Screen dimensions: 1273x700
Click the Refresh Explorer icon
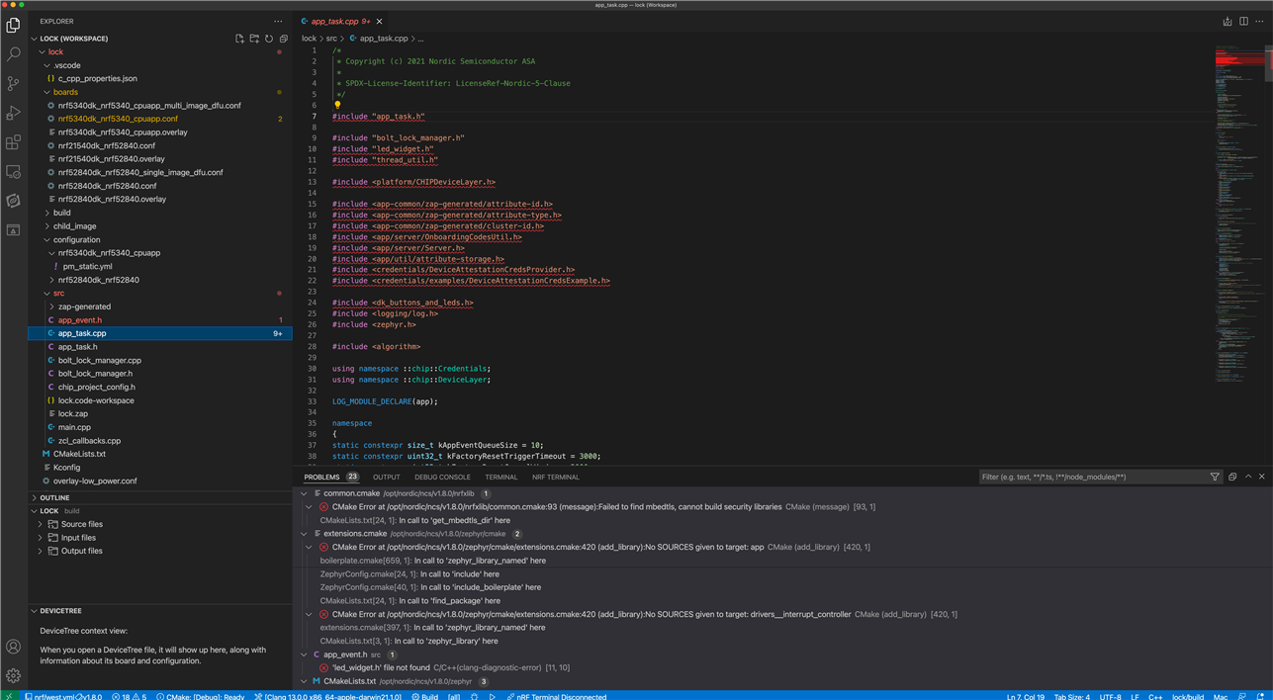click(x=268, y=38)
